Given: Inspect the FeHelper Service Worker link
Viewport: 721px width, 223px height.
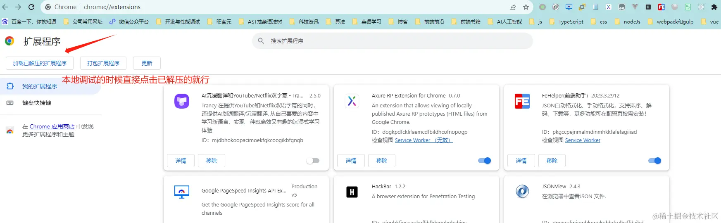Looking at the screenshot, I should [583, 140].
